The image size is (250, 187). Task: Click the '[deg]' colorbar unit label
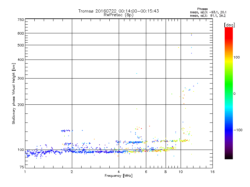[x=229, y=25]
